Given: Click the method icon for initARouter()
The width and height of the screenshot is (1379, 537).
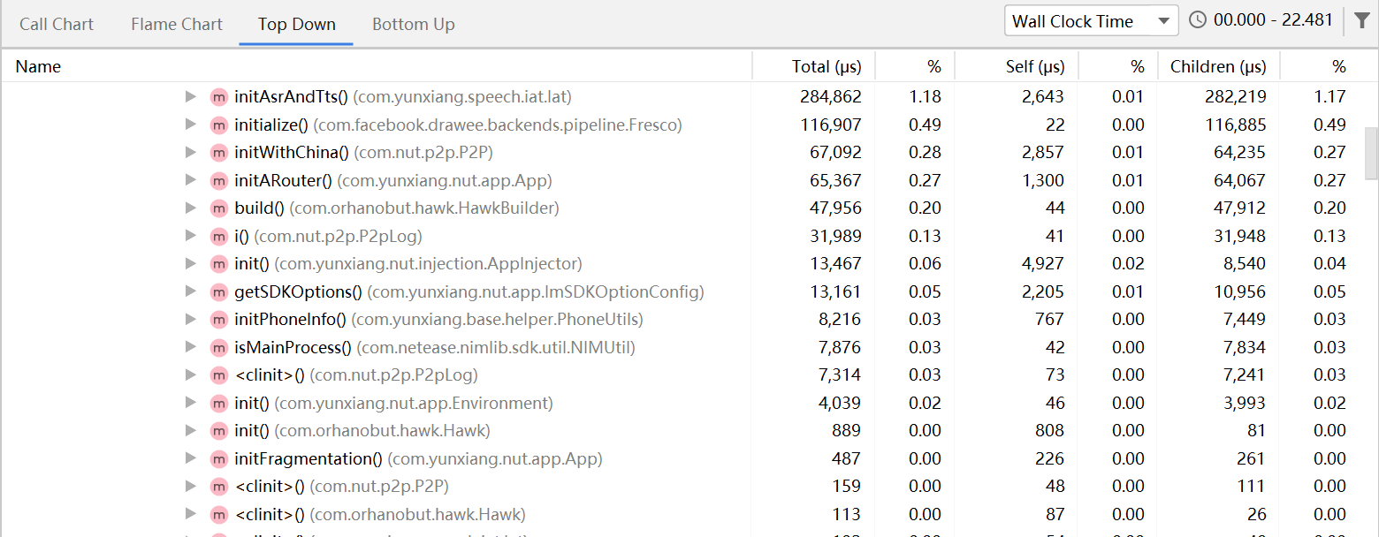Looking at the screenshot, I should click(218, 181).
